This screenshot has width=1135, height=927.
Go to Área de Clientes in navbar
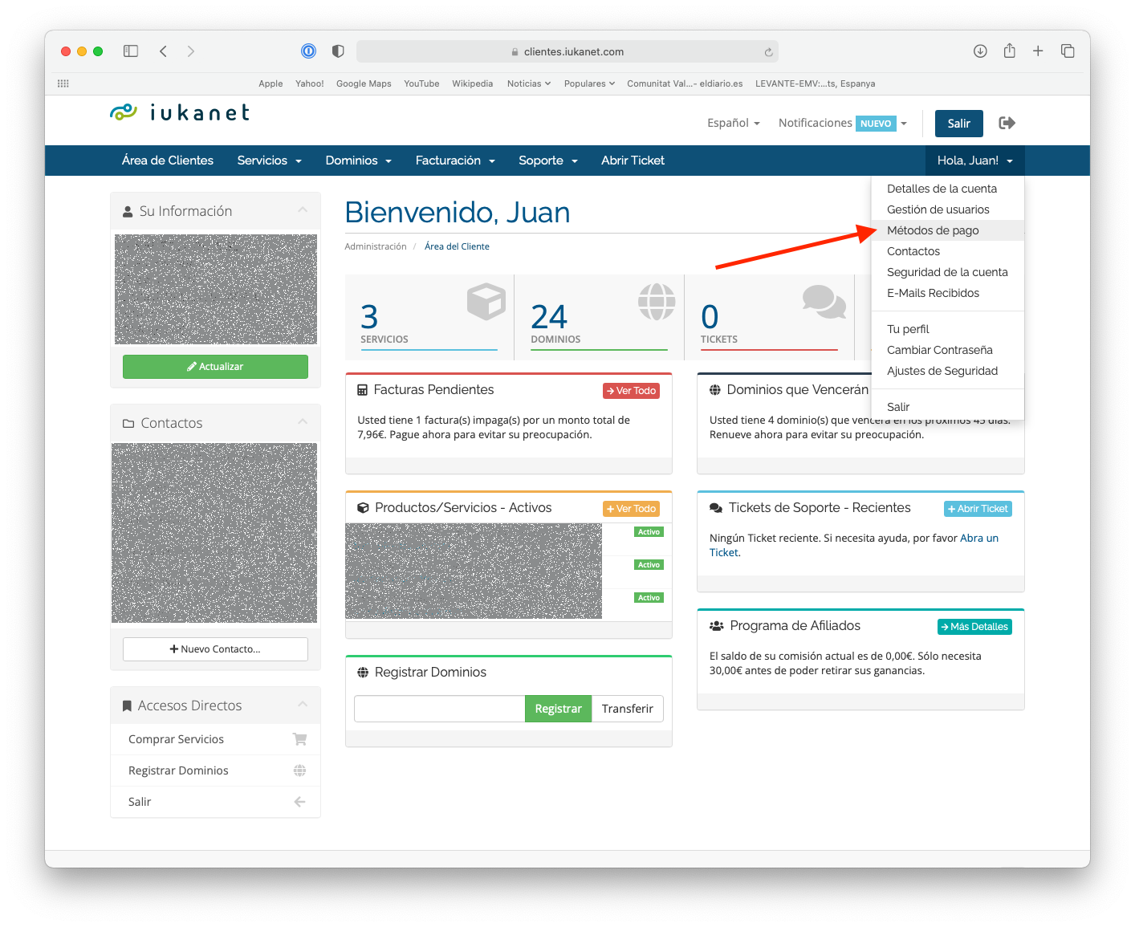click(168, 161)
